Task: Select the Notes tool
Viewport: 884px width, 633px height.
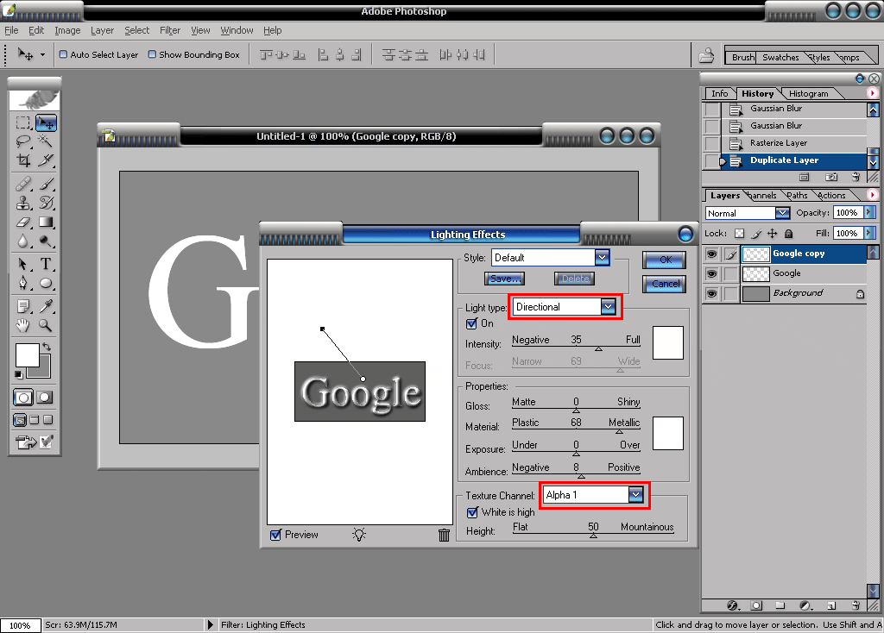Action: [x=23, y=306]
